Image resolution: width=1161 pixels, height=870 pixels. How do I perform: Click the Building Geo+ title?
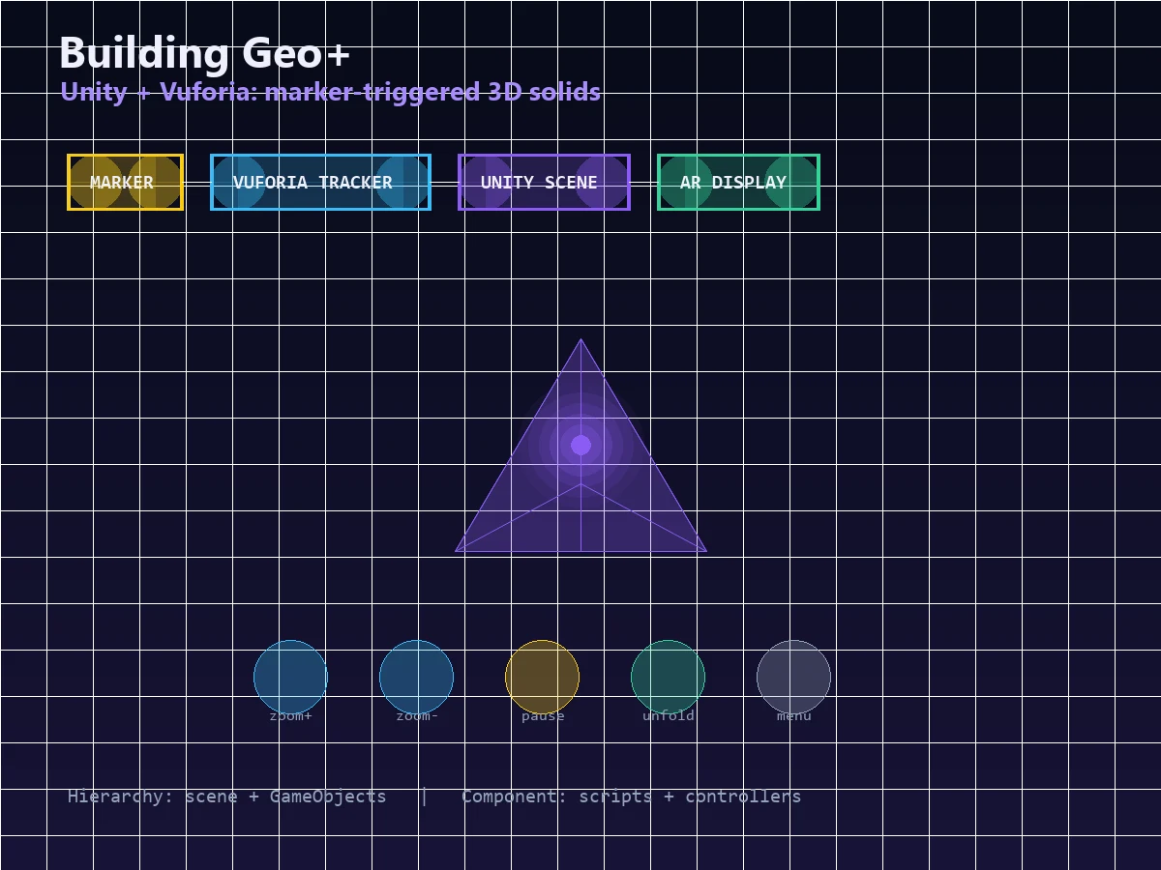[204, 53]
